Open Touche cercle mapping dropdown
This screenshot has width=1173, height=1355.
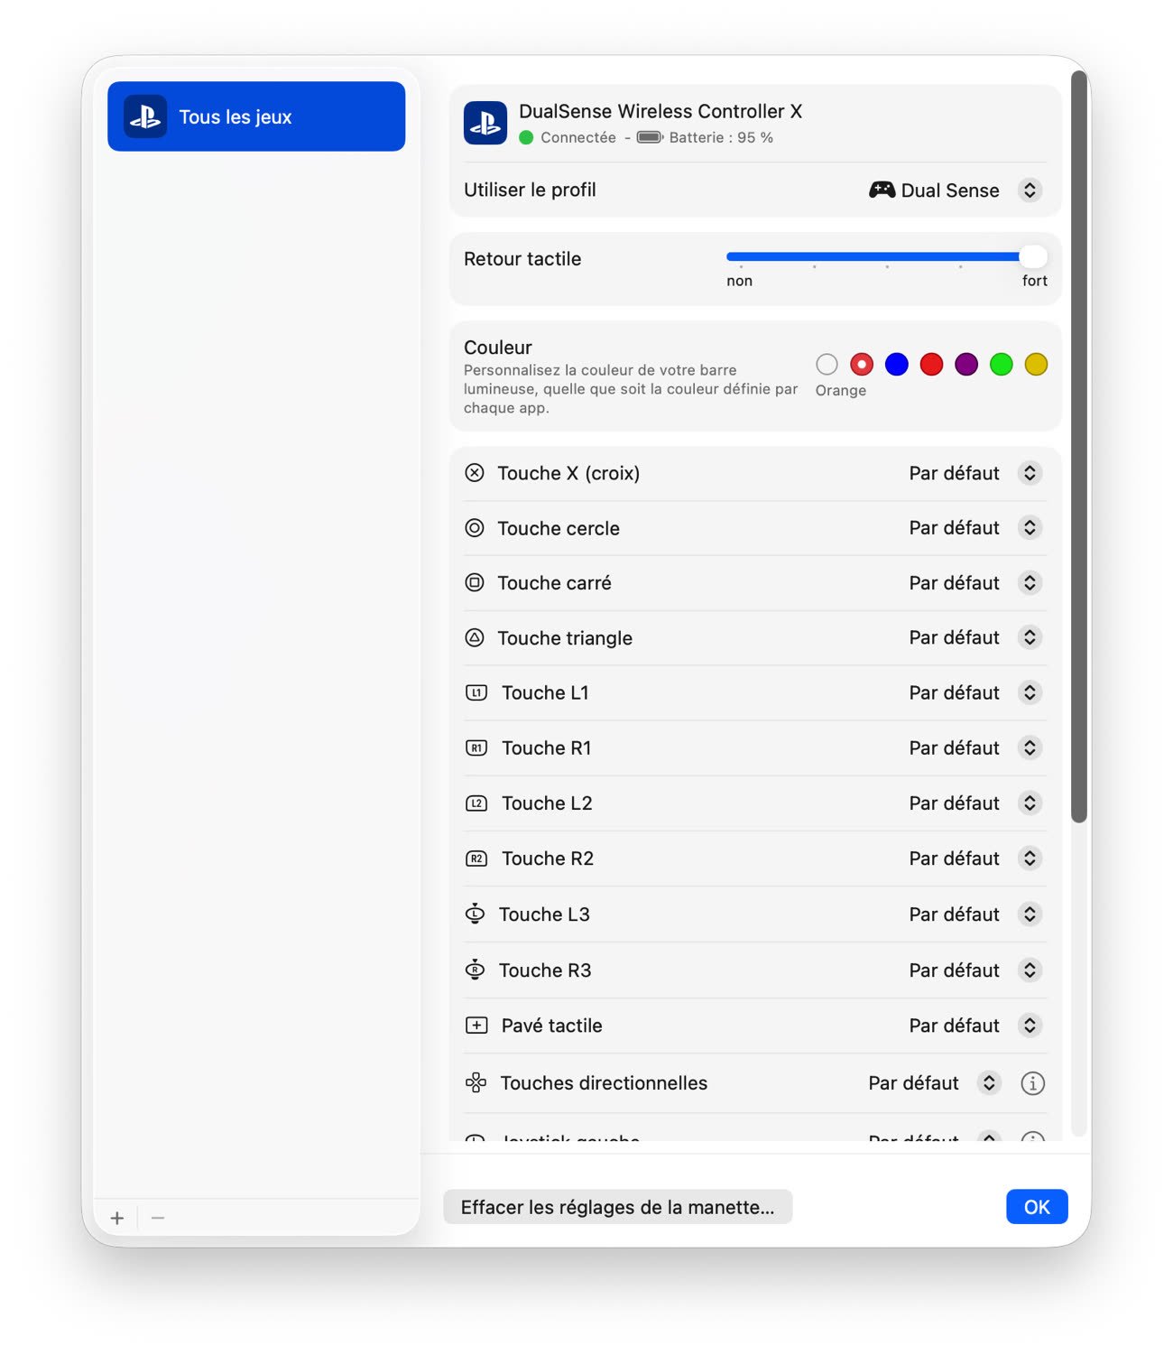point(1030,527)
